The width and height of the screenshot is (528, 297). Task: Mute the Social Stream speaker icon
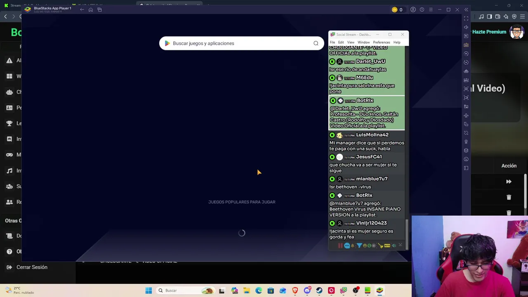click(394, 246)
